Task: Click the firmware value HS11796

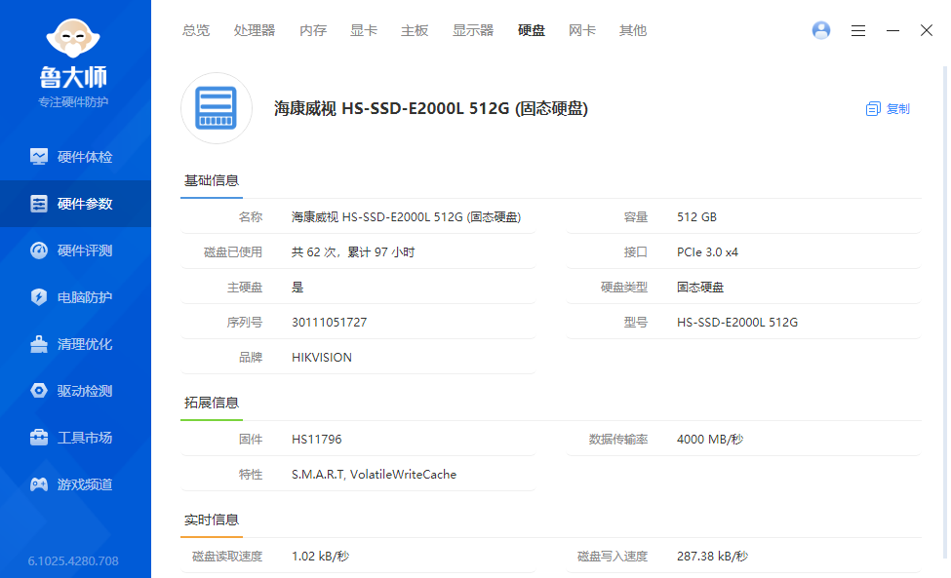Action: click(317, 440)
